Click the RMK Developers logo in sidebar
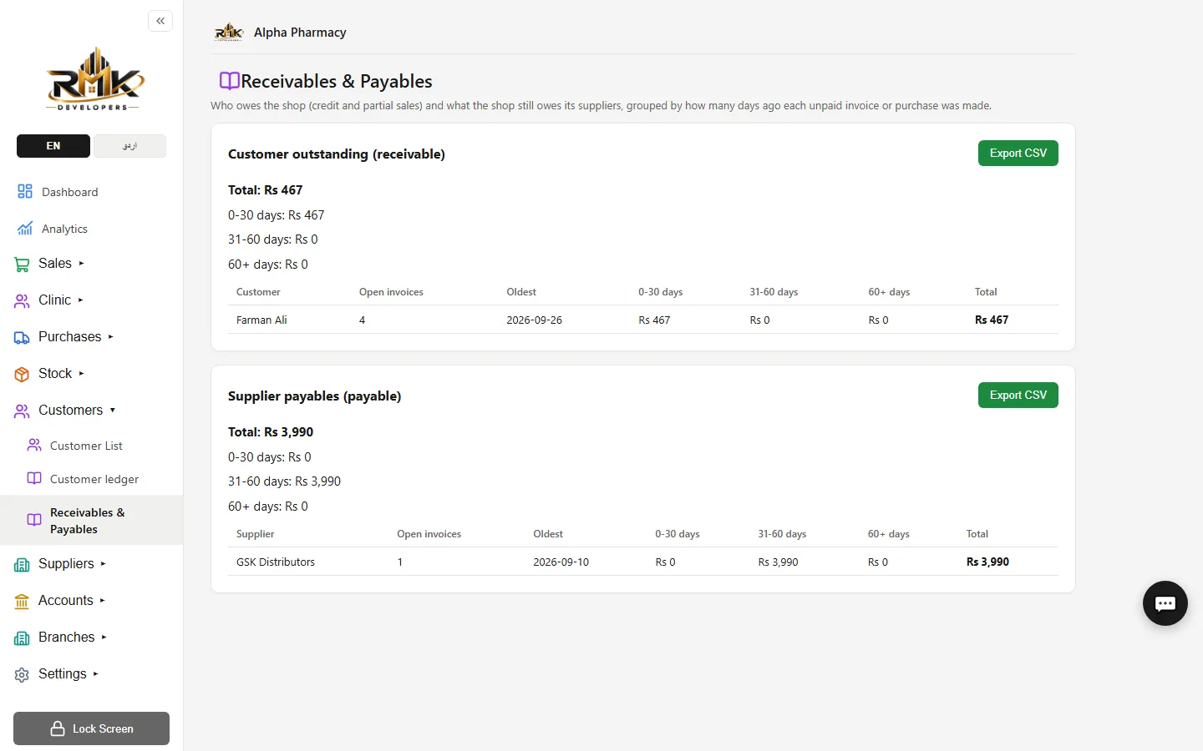Viewport: 1203px width, 751px height. 94,79
